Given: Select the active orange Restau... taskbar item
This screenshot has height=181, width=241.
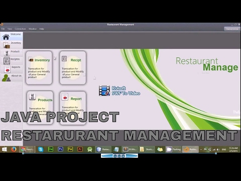Looking at the screenshot, I should 190,149.
